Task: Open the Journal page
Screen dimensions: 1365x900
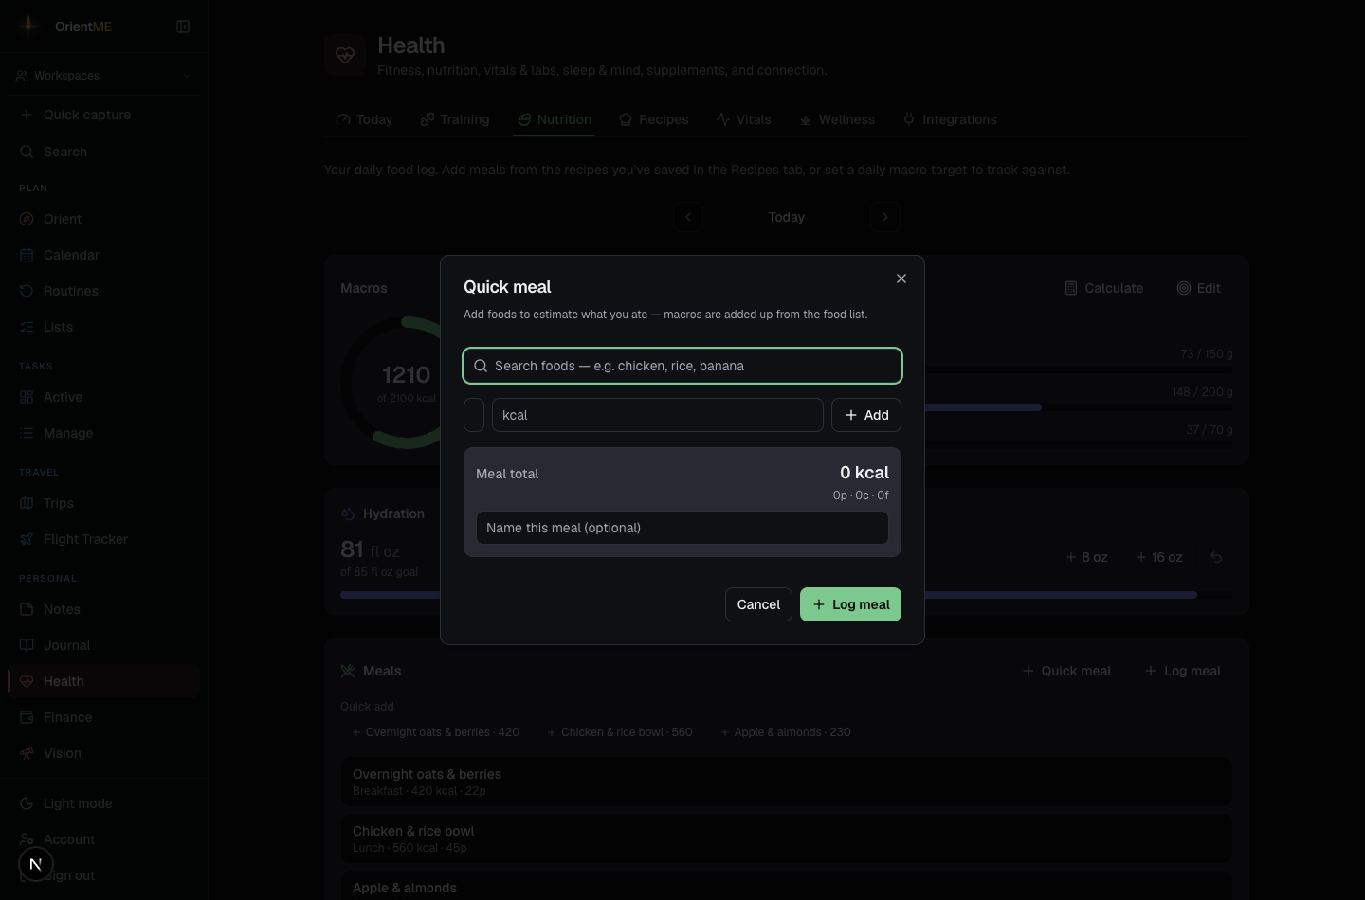Action: coord(103,645)
